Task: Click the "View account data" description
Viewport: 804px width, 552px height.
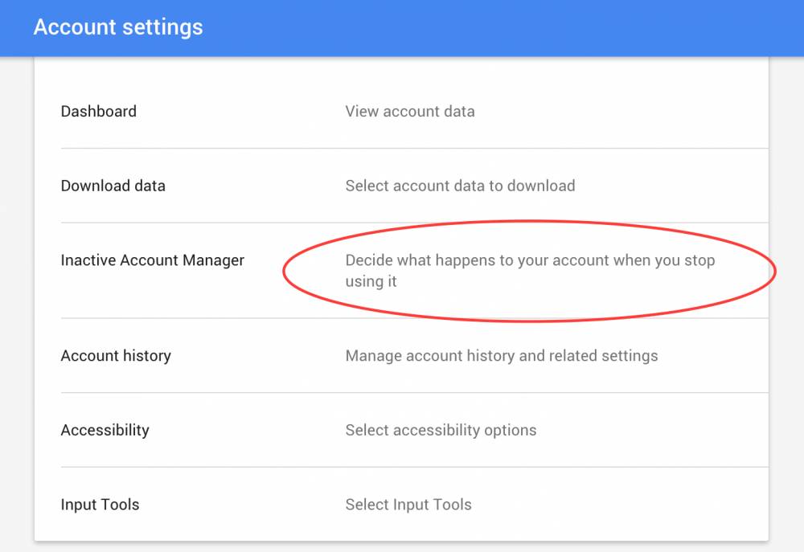Action: coord(410,111)
